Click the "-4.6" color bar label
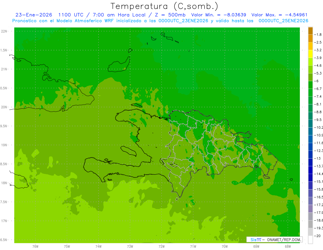The width and height of the screenshot is (323, 250). tap(318, 66)
